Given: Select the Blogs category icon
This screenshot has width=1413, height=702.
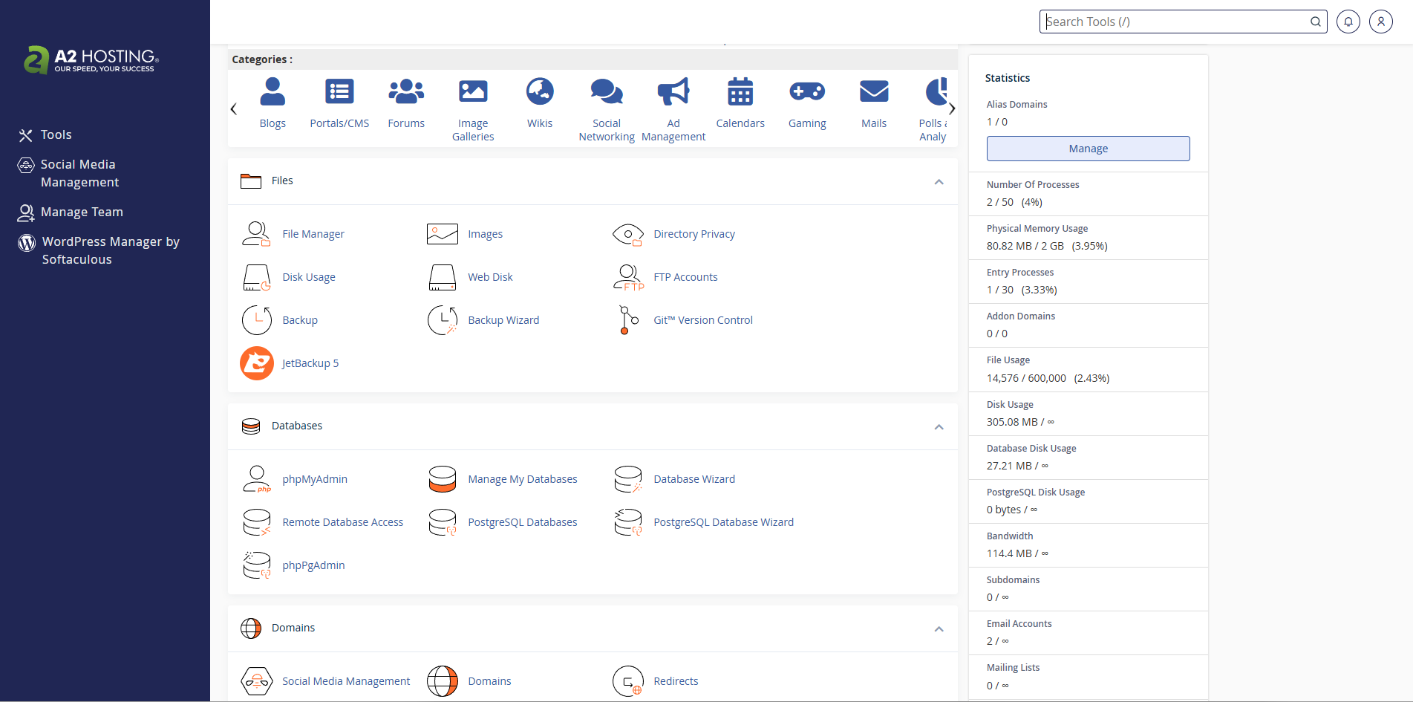Looking at the screenshot, I should 273,91.
